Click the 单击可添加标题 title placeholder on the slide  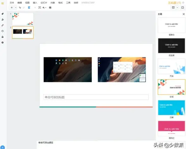(x=96, y=97)
